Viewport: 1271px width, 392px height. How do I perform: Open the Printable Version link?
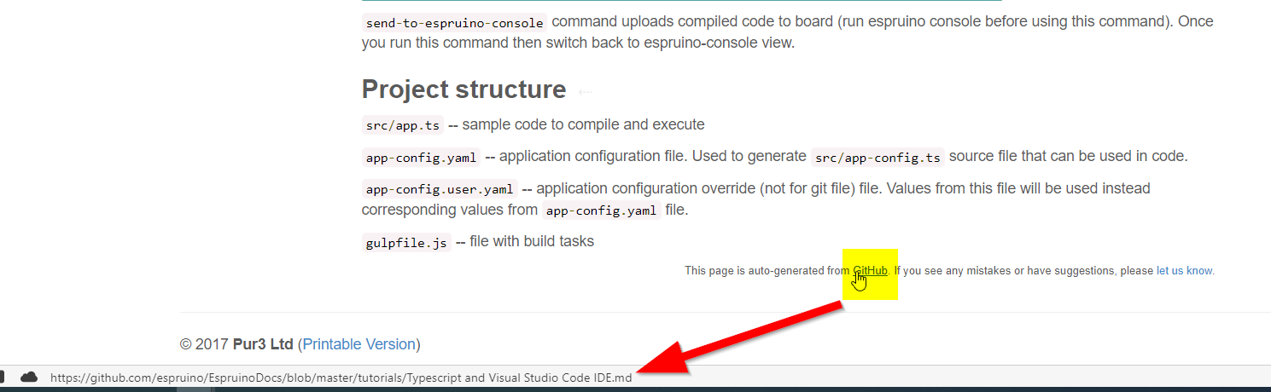(x=359, y=344)
